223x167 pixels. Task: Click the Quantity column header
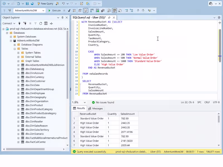(112, 114)
